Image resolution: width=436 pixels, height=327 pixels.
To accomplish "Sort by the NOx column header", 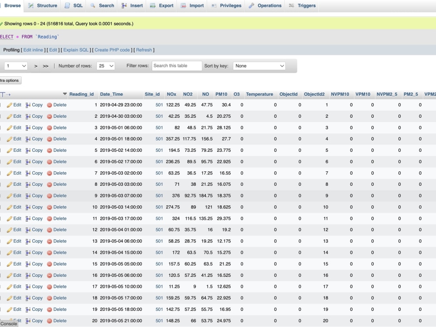I will (171, 94).
